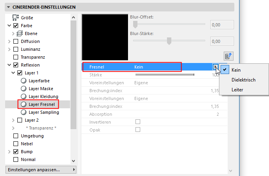The height and width of the screenshot is (176, 269).
Task: Select the Layer Fresnel sphere icon
Action: [24, 104]
